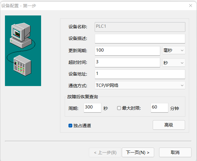Click the 分钟 unit label

pyautogui.click(x=175, y=108)
